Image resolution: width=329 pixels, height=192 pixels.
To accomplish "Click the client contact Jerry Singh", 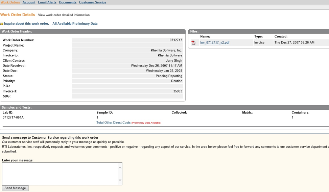I will [x=174, y=60].
